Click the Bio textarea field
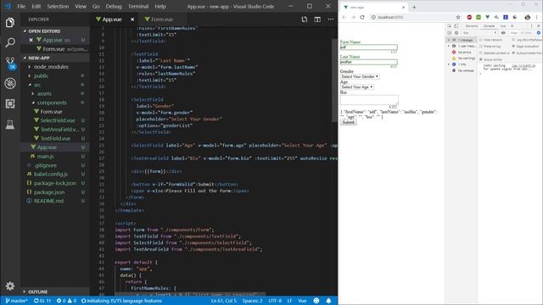 (369, 100)
